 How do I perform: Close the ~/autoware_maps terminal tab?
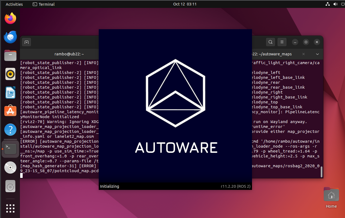[304, 54]
